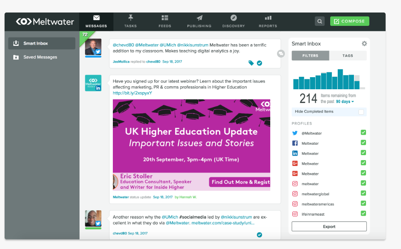The image size is (401, 249).
Task: Uncheck the meltwateramericas profile
Action: [363, 203]
